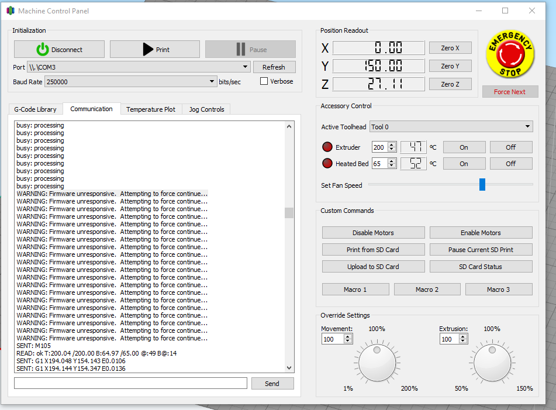This screenshot has width=556, height=410.
Task: Click the green power Disconnect icon
Action: point(43,49)
